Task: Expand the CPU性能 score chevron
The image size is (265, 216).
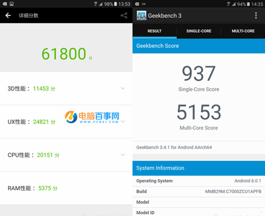Action: click(123, 155)
